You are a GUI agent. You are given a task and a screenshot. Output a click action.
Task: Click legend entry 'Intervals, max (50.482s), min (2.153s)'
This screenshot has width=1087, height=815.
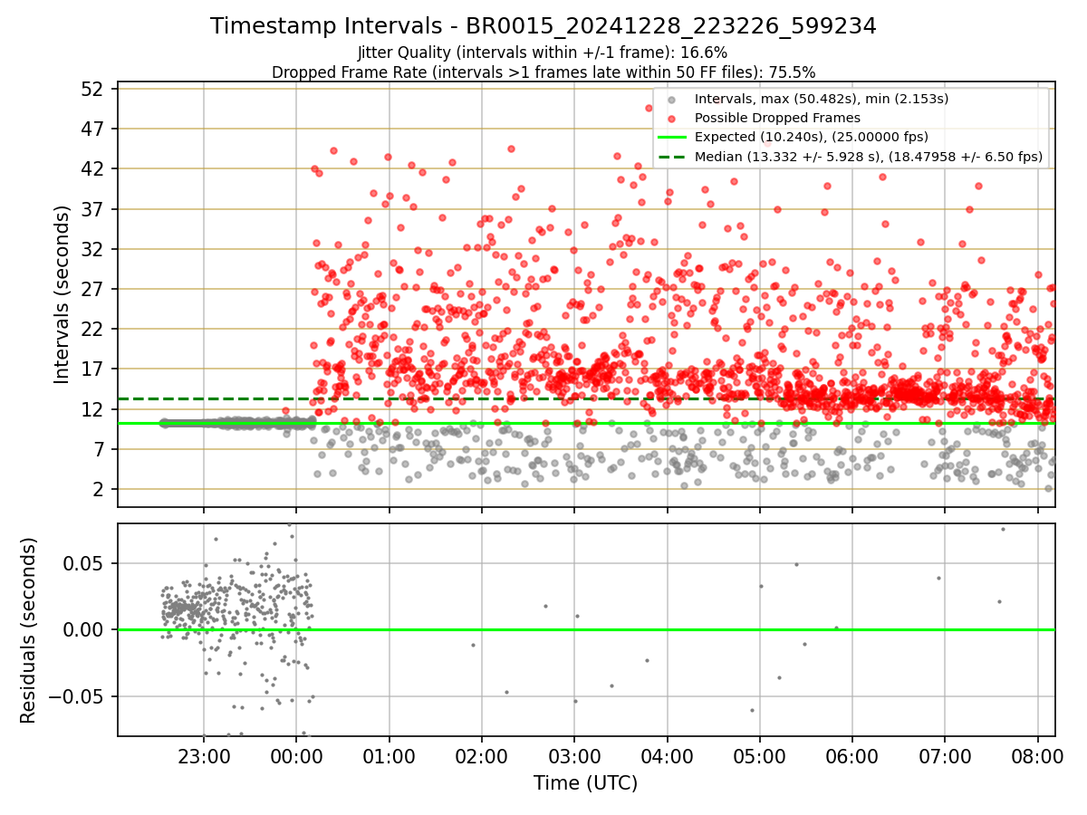[822, 99]
